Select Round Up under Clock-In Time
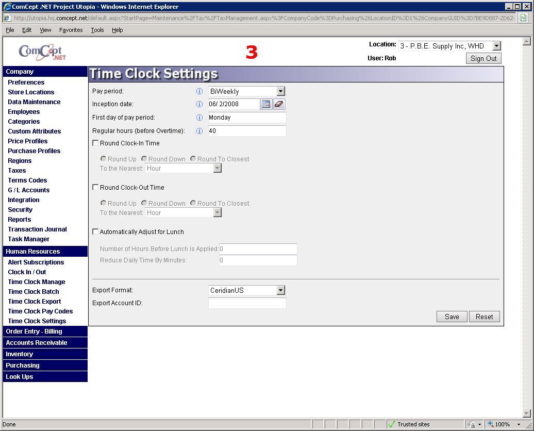This screenshot has height=431, width=534. pos(103,159)
